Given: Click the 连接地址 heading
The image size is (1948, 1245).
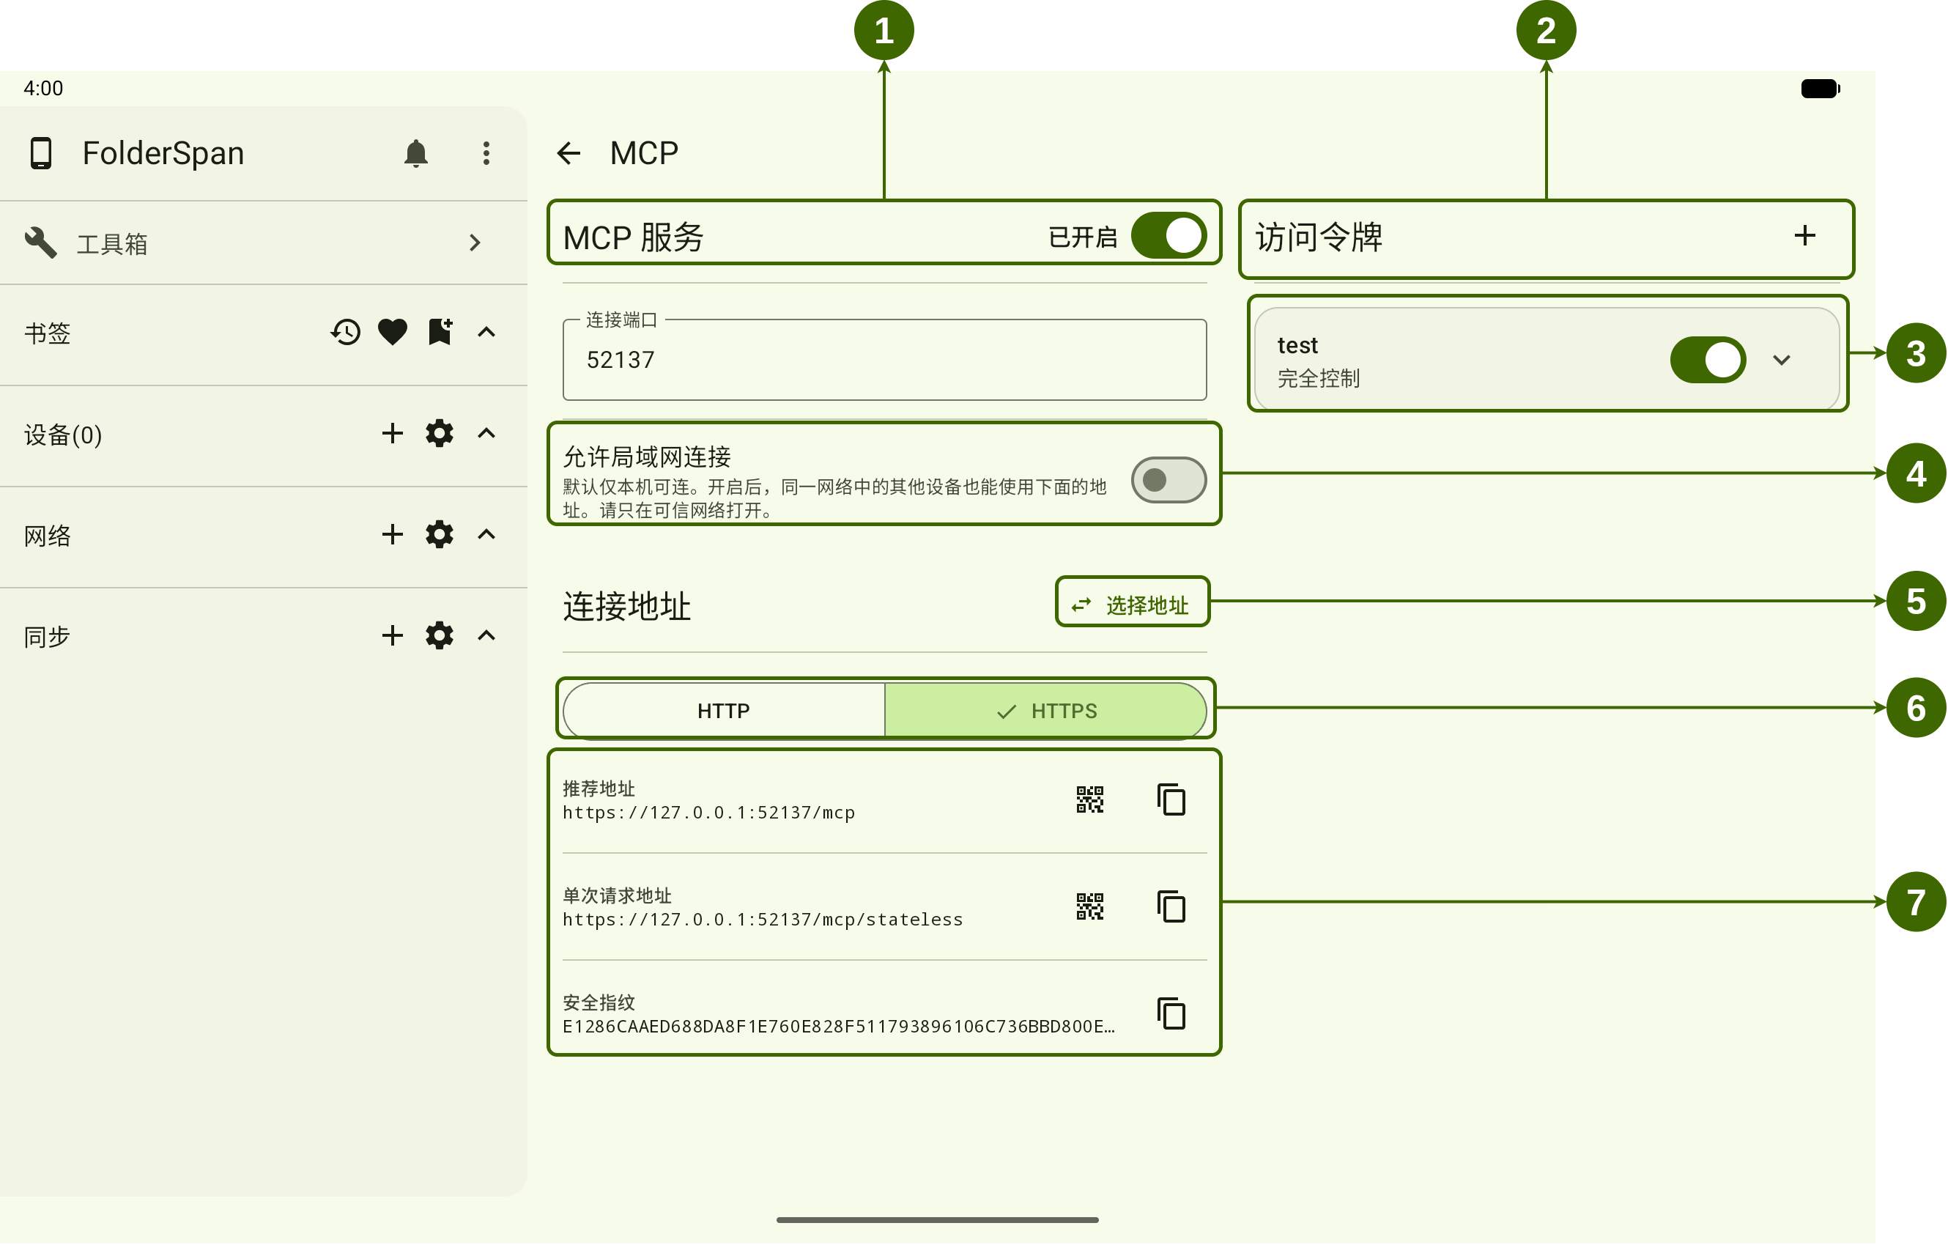Looking at the screenshot, I should click(627, 606).
